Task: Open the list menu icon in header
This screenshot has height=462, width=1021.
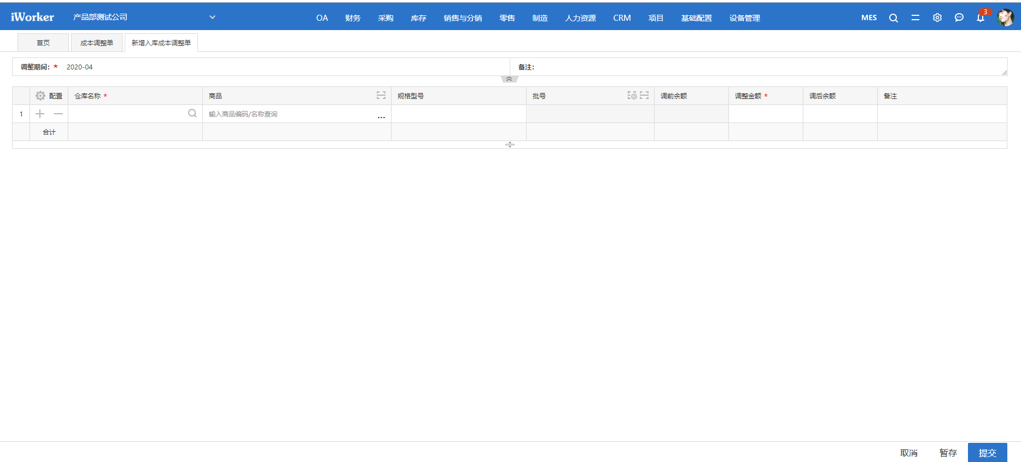Action: coord(915,17)
